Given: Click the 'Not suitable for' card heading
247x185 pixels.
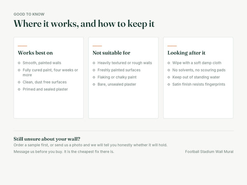Looking at the screenshot, I should pyautogui.click(x=112, y=53).
